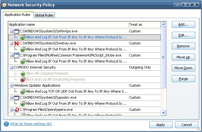202x132 pixels.
Task: Collapse the Windows Updater Applications node
Action: point(11,85)
